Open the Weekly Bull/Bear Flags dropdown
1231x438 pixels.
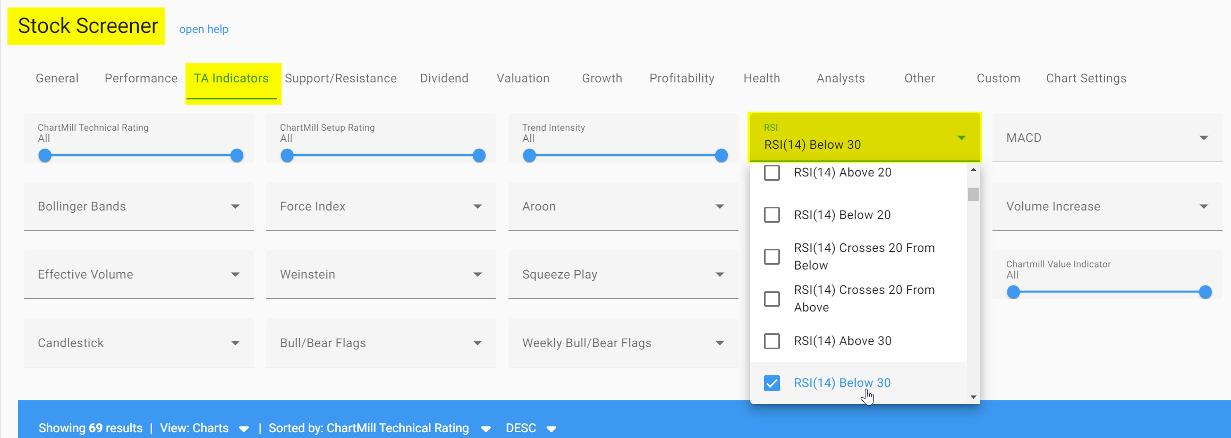(x=623, y=343)
